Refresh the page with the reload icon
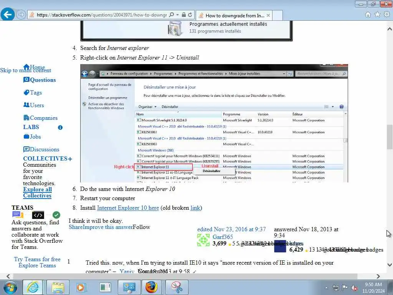 click(190, 15)
